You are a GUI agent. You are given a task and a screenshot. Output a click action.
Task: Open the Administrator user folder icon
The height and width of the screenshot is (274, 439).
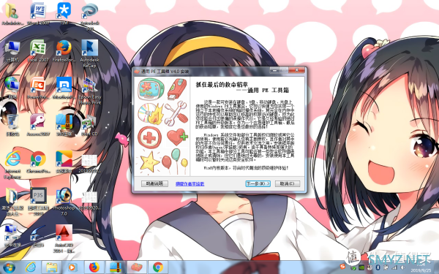(x=12, y=14)
